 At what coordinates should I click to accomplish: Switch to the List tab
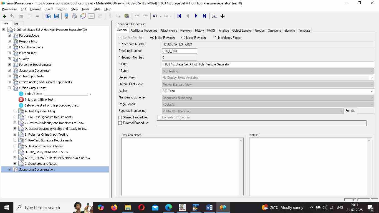[x=16, y=24]
